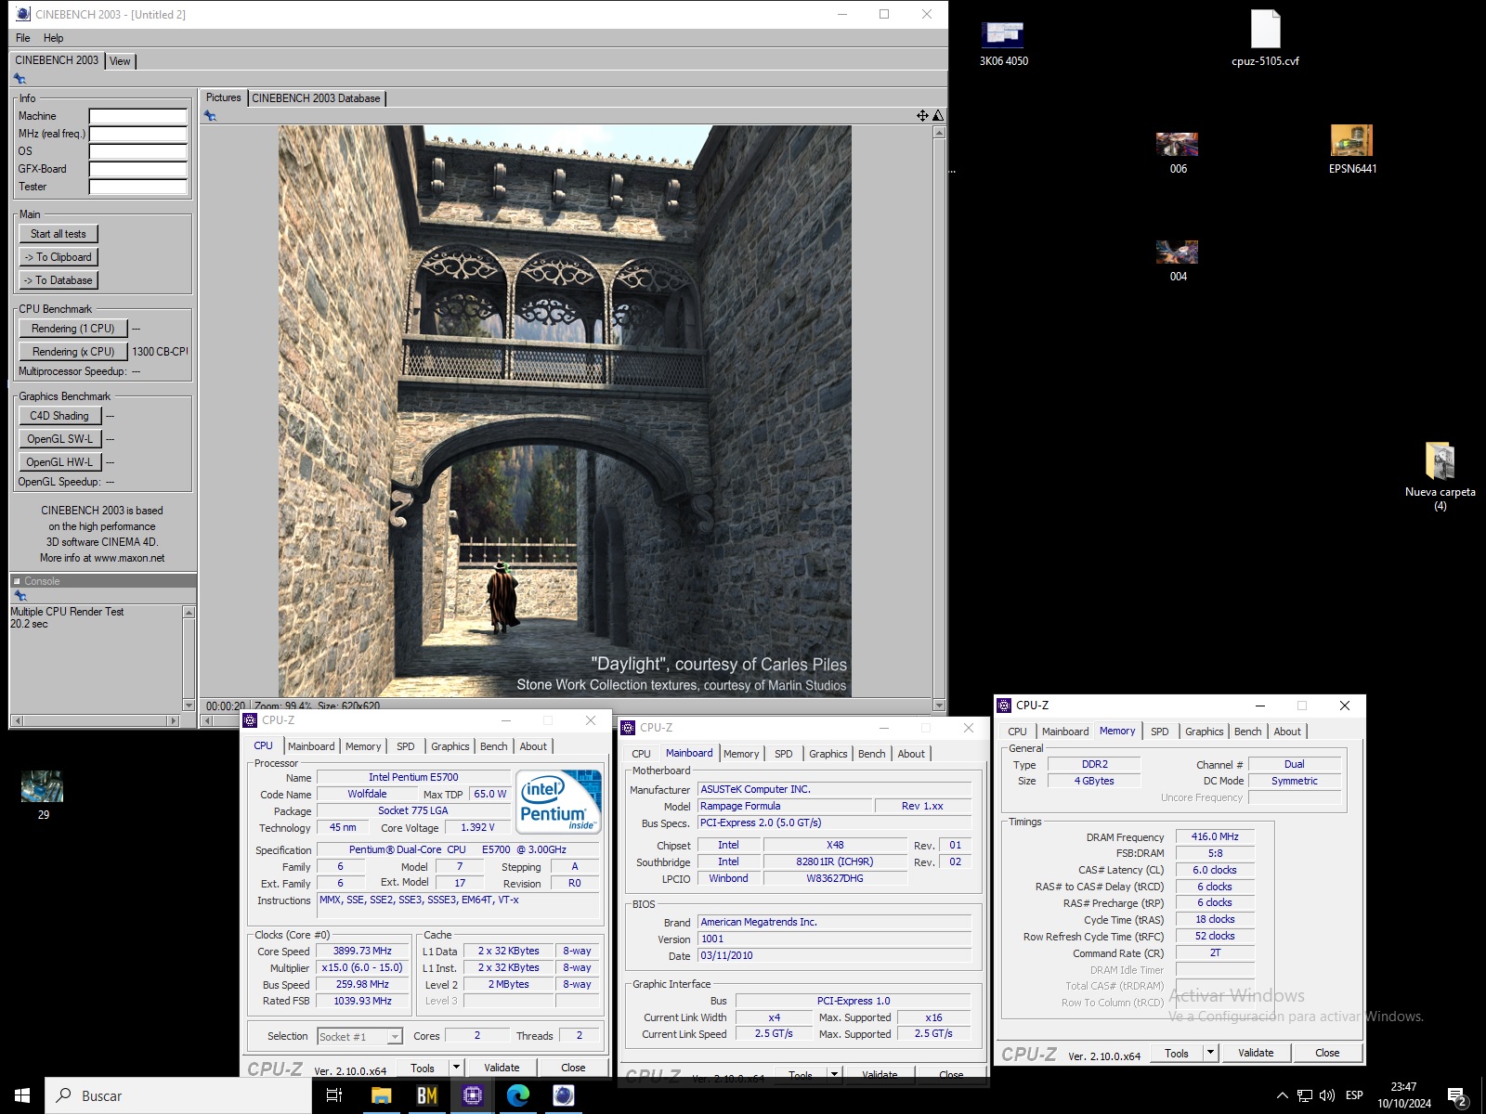
Task: Open Tools dropdown arrow in CPU tab window
Action: (x=455, y=1068)
